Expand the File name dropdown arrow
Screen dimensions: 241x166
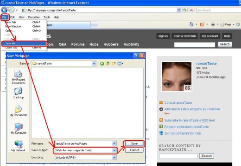(x=114, y=143)
